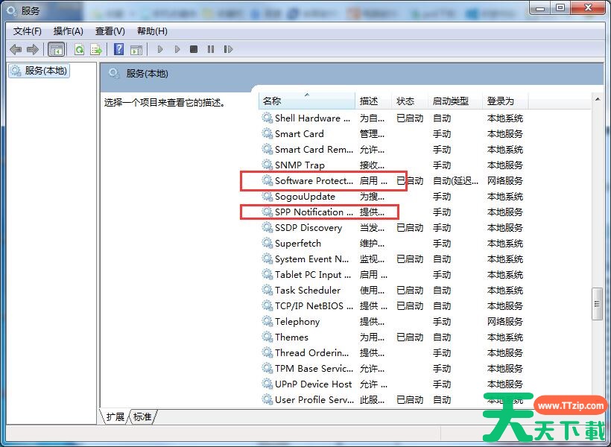Click 自动 startup type of Task Scheduler

point(442,290)
